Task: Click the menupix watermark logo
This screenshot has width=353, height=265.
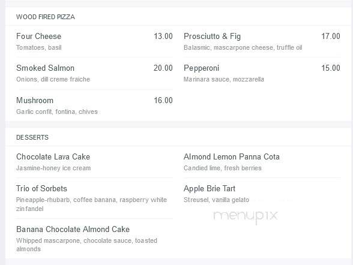Action: click(x=246, y=216)
